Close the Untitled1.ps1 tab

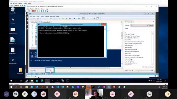(x=40, y=22)
